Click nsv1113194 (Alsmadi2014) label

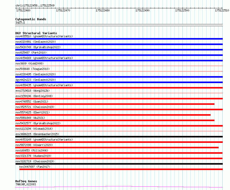tap(34, 129)
